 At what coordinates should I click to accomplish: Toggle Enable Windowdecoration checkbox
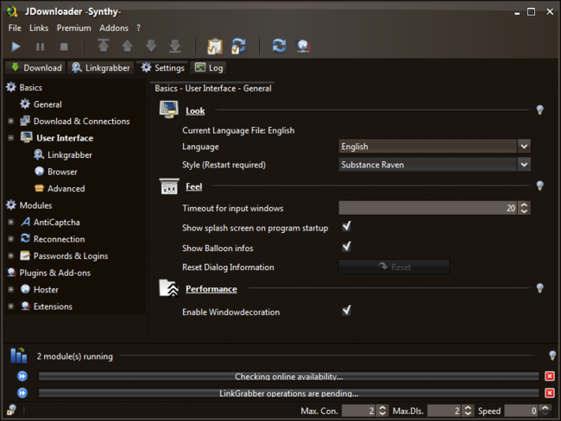tap(346, 311)
